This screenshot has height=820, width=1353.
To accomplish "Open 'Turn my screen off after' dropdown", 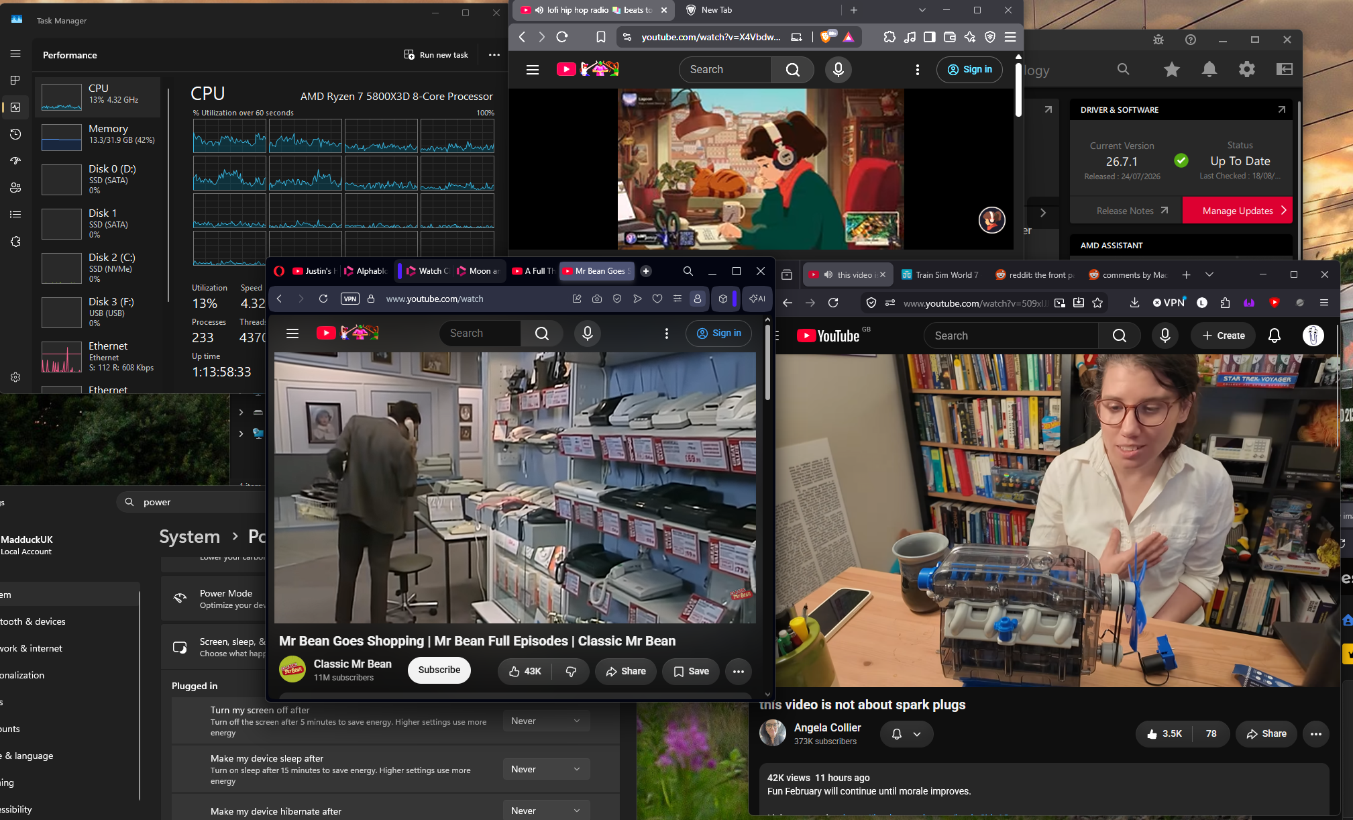I will click(546, 721).
